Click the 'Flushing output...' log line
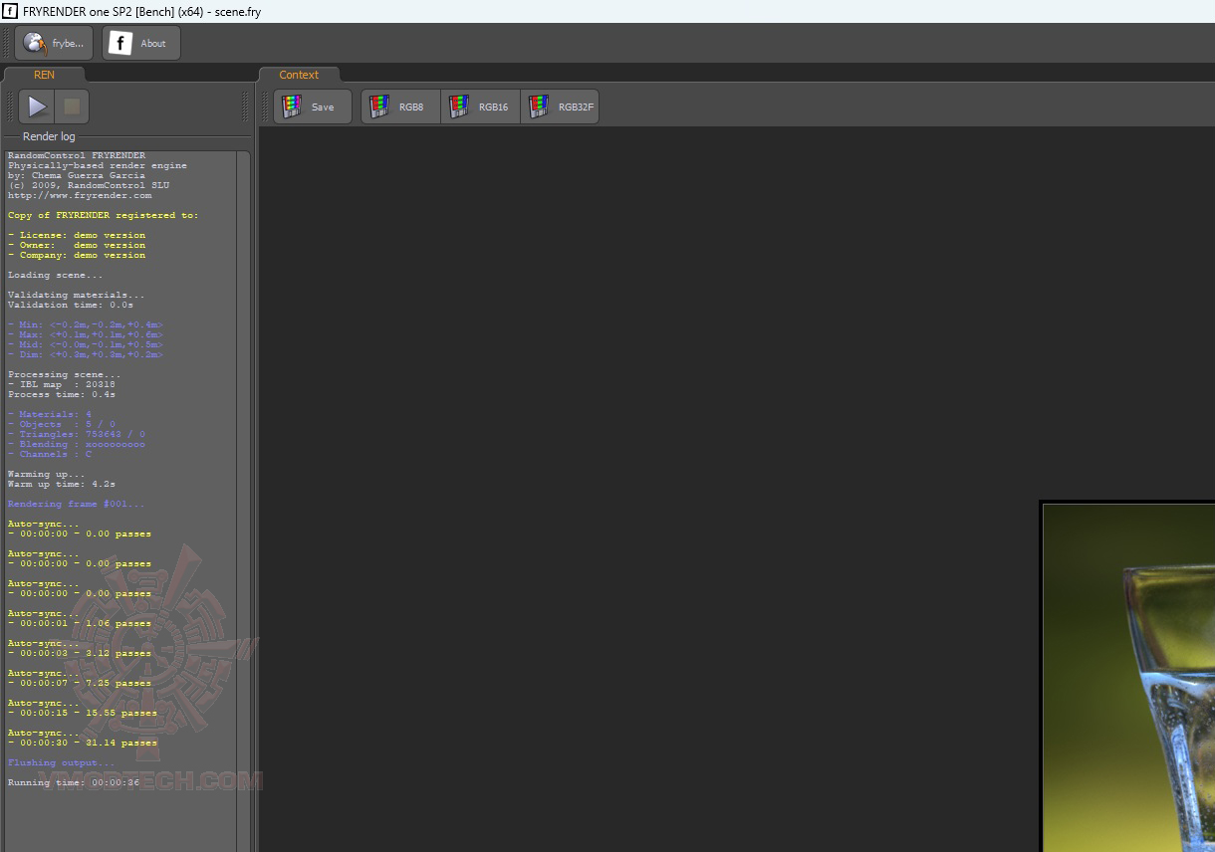 pyautogui.click(x=62, y=762)
